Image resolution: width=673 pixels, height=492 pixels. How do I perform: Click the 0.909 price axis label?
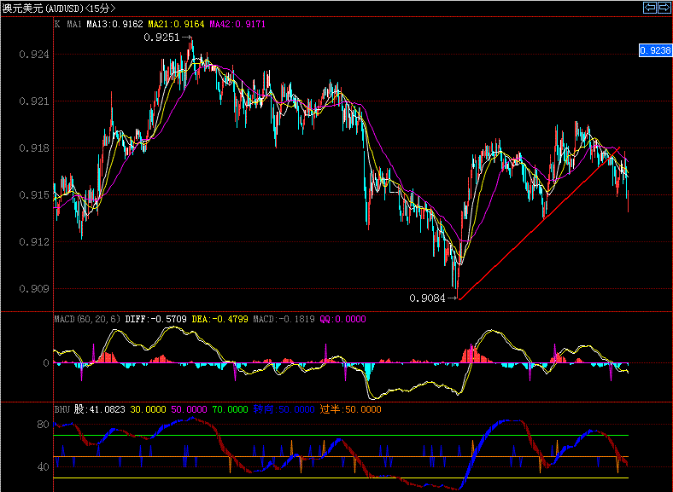pyautogui.click(x=34, y=289)
